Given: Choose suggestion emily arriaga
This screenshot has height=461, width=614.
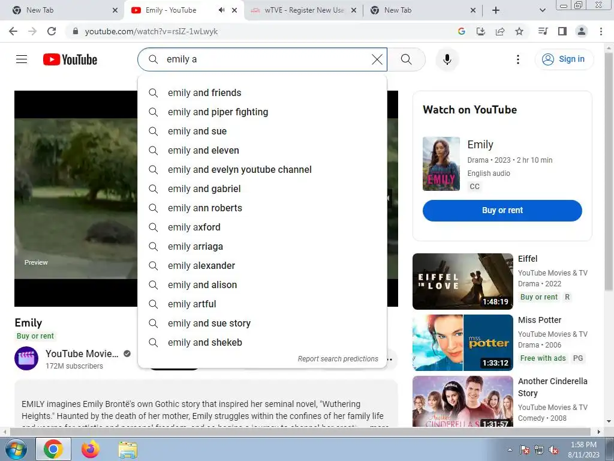Looking at the screenshot, I should click(x=263, y=246).
